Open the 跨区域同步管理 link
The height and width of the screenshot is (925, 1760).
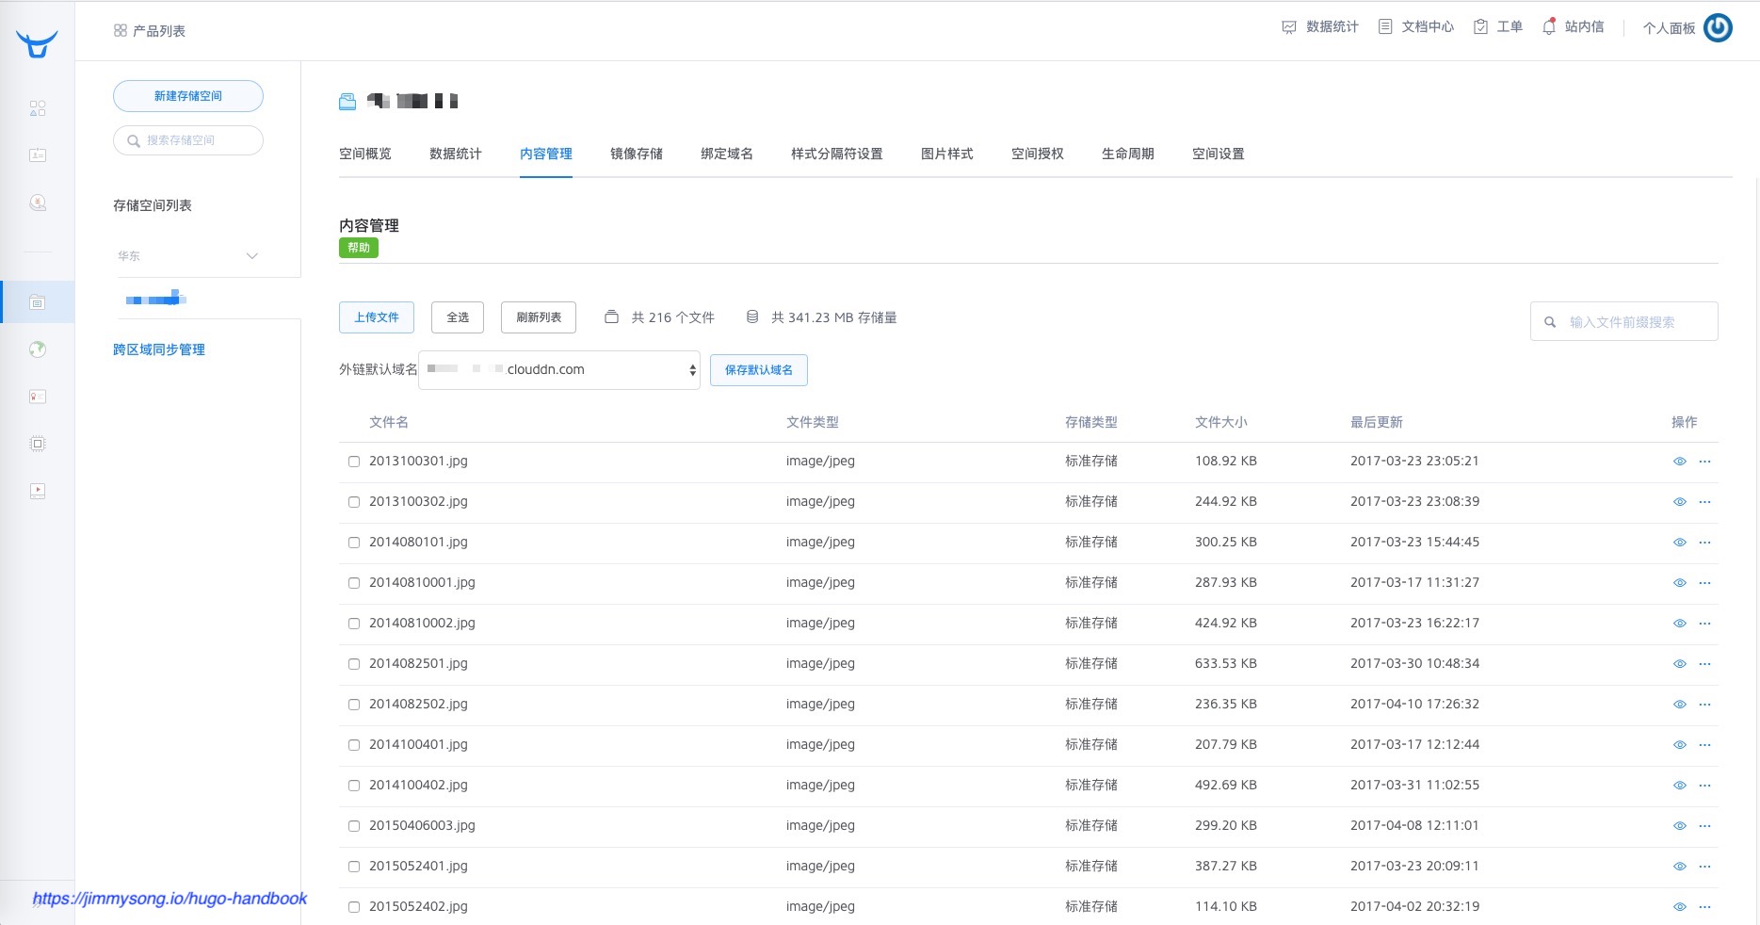(159, 349)
